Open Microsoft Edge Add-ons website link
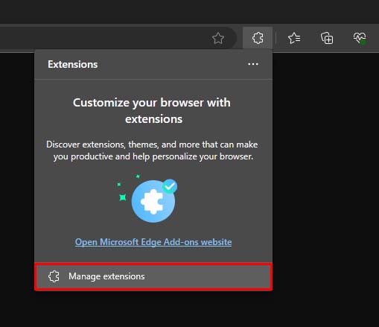379x327 pixels. click(153, 242)
